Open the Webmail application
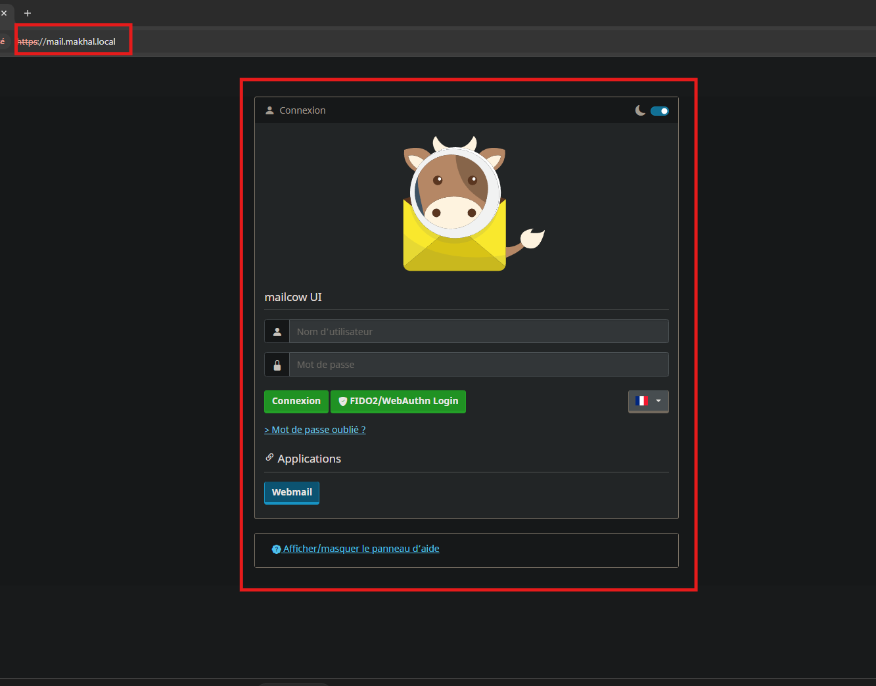876x686 pixels. coord(292,493)
